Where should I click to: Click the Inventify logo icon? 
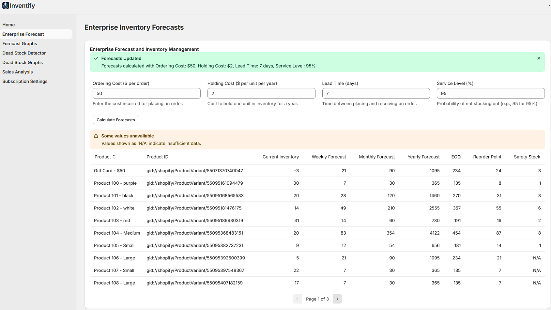tap(6, 6)
